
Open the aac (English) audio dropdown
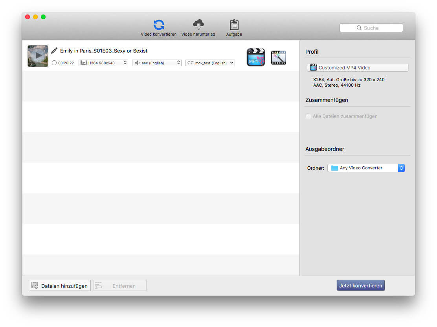157,63
